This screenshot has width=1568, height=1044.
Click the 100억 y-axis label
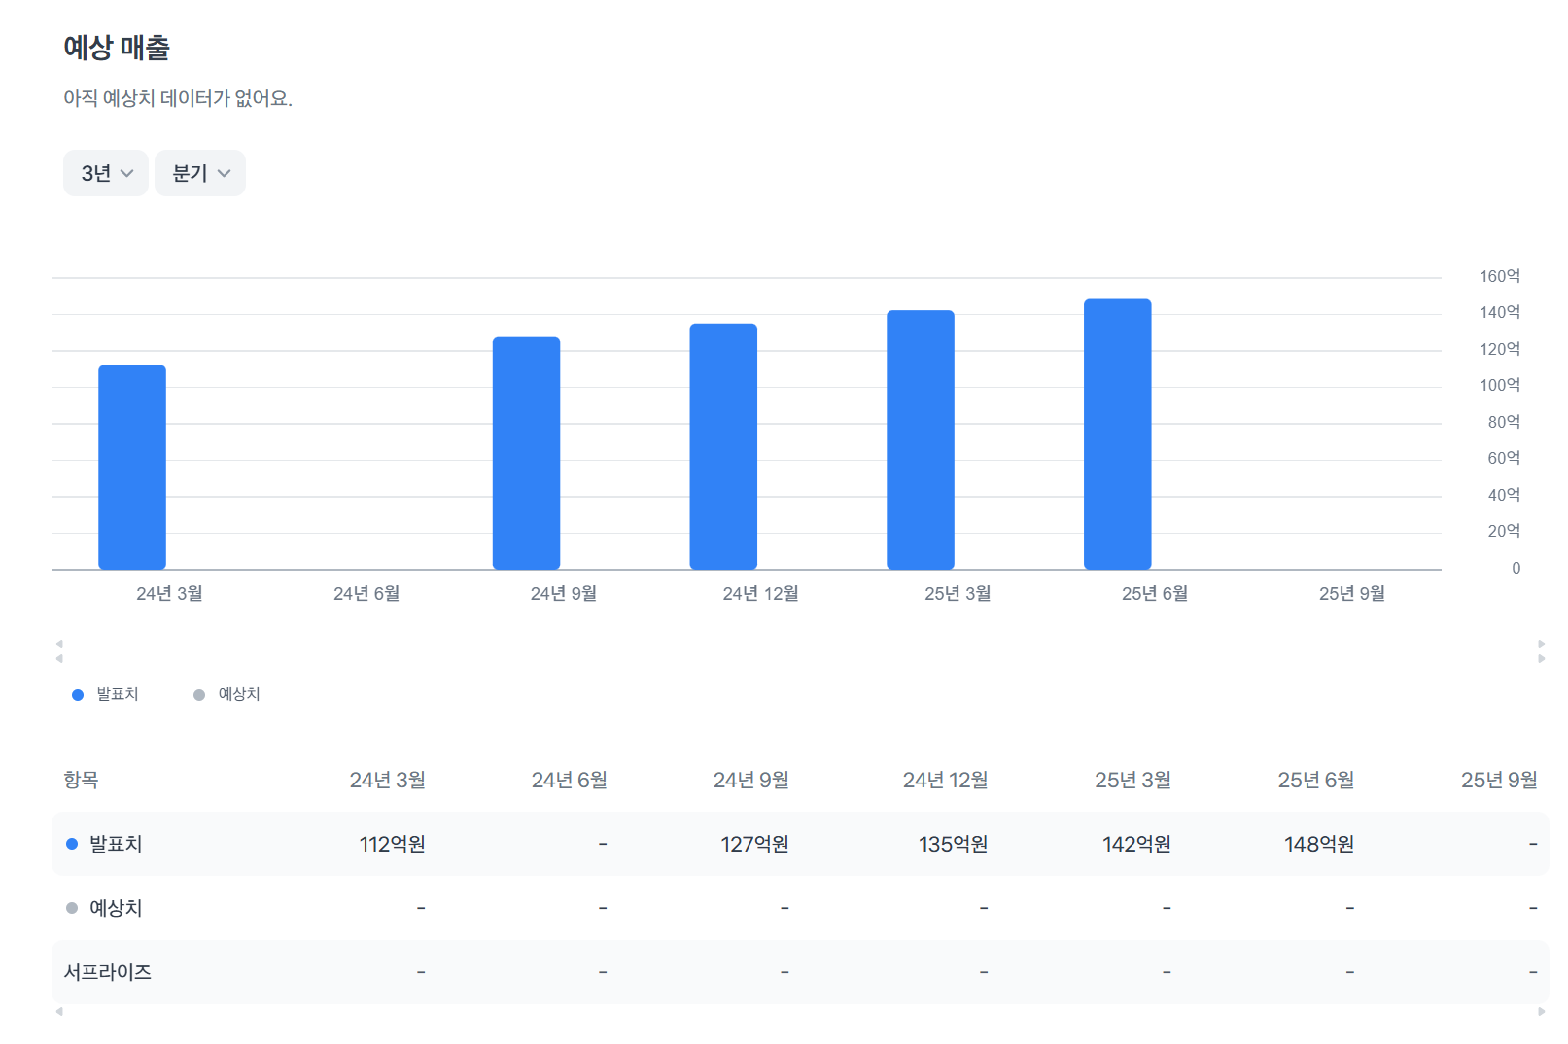coord(1500,385)
